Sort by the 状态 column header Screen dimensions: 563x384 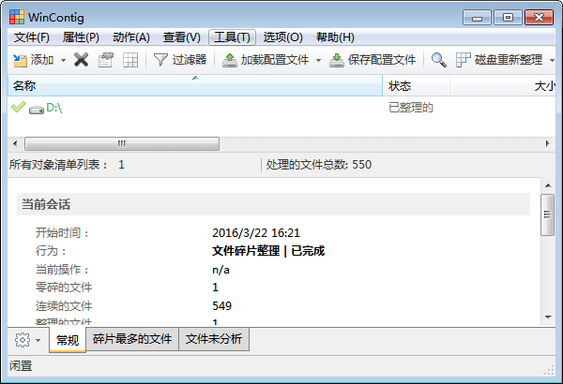coord(416,85)
